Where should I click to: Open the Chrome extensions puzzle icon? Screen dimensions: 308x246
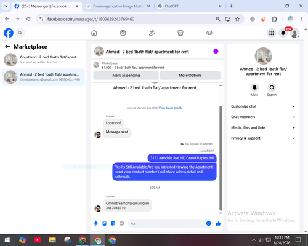point(274,19)
